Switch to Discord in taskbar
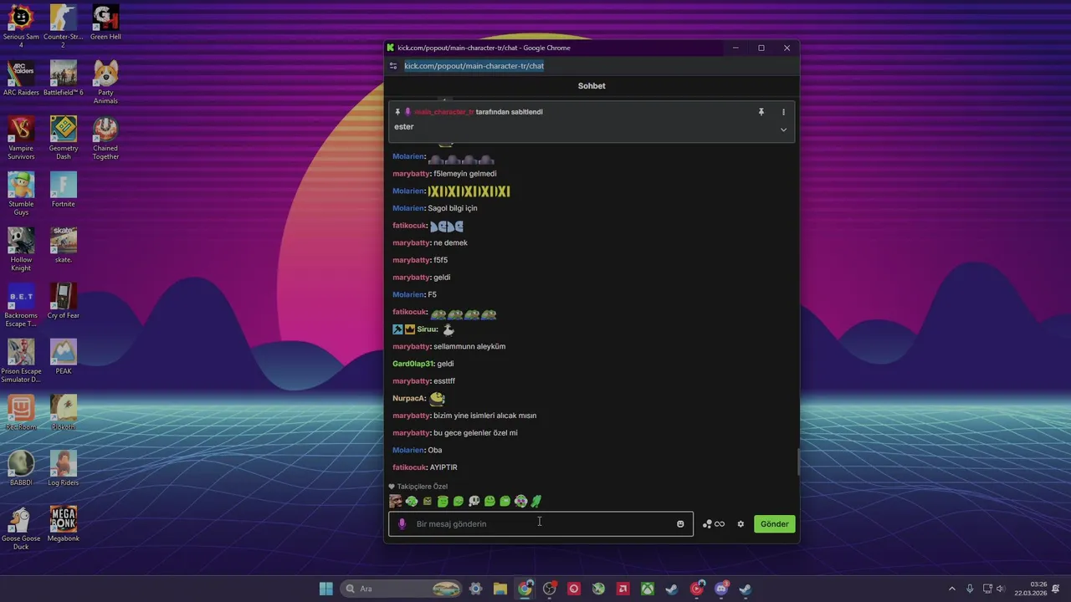Viewport: 1071px width, 602px height. coord(721,589)
